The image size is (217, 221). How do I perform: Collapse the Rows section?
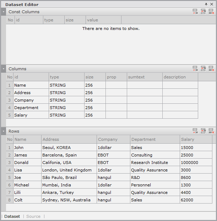(4, 131)
